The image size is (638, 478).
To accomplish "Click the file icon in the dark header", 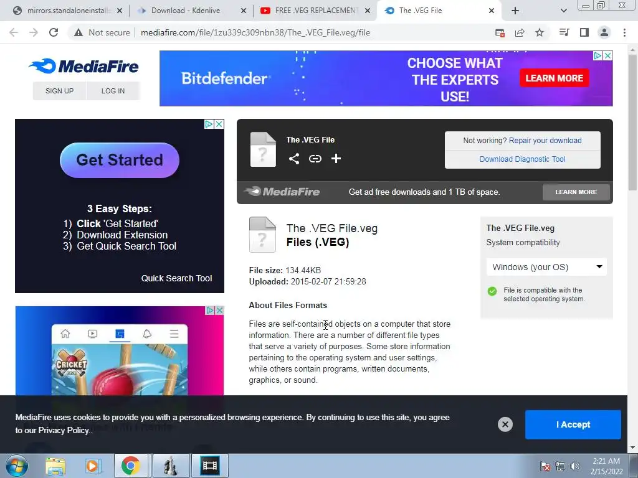I will [x=263, y=149].
